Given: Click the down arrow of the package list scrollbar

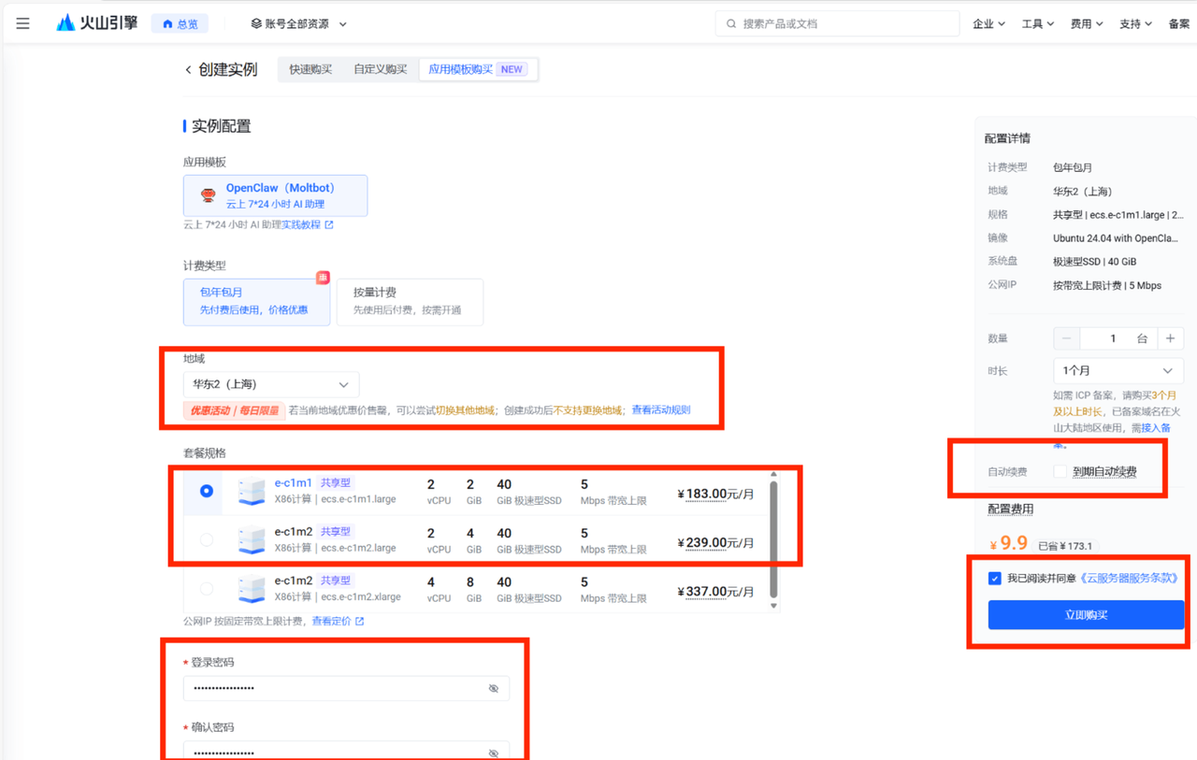Looking at the screenshot, I should coord(773,606).
